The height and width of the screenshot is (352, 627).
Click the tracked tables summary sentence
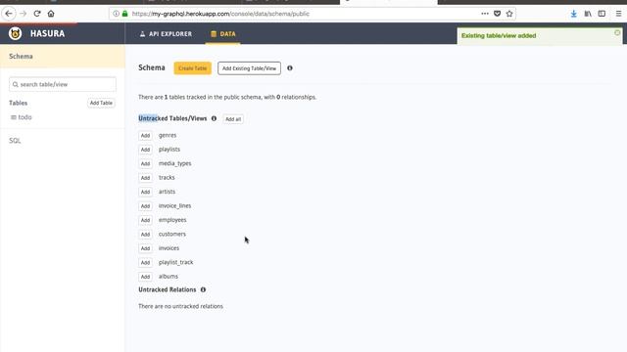point(227,97)
